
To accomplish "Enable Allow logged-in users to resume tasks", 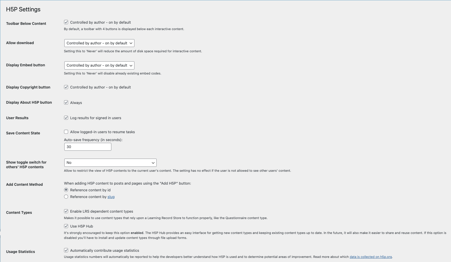I will 66,132.
